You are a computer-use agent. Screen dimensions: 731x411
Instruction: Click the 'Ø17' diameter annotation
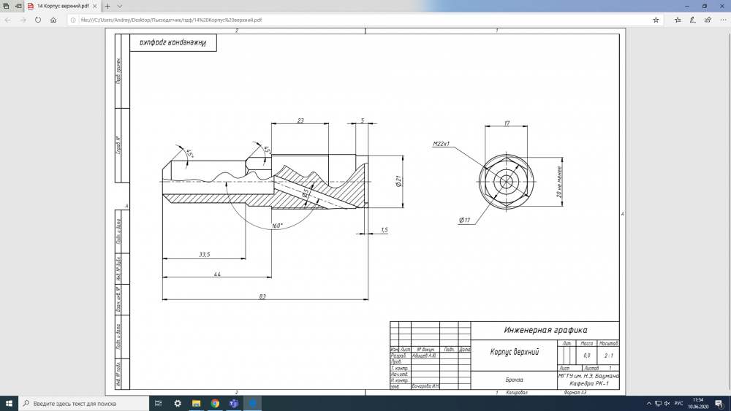pos(464,220)
